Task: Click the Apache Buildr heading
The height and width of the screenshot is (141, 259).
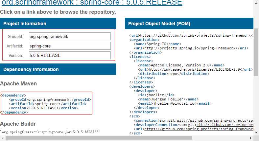Action: 18,124
